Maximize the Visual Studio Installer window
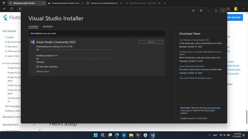The width and height of the screenshot is (248, 139). [216, 10]
